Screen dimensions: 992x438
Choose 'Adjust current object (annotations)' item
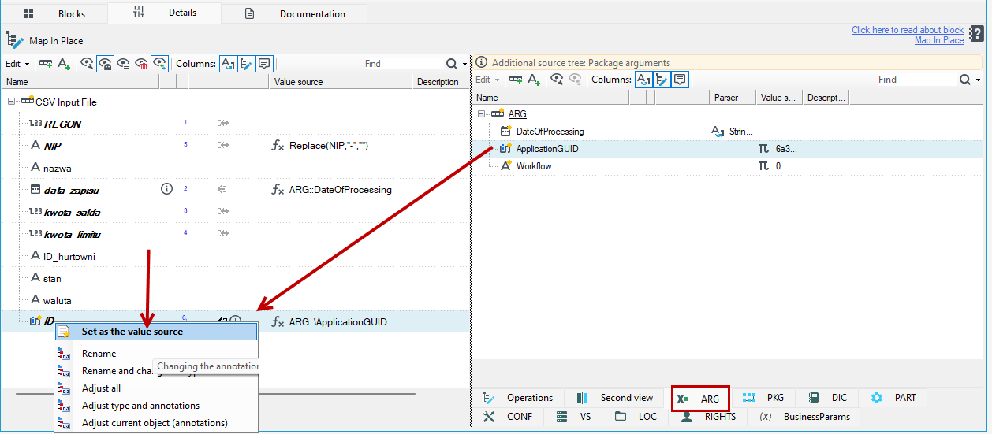(x=156, y=423)
